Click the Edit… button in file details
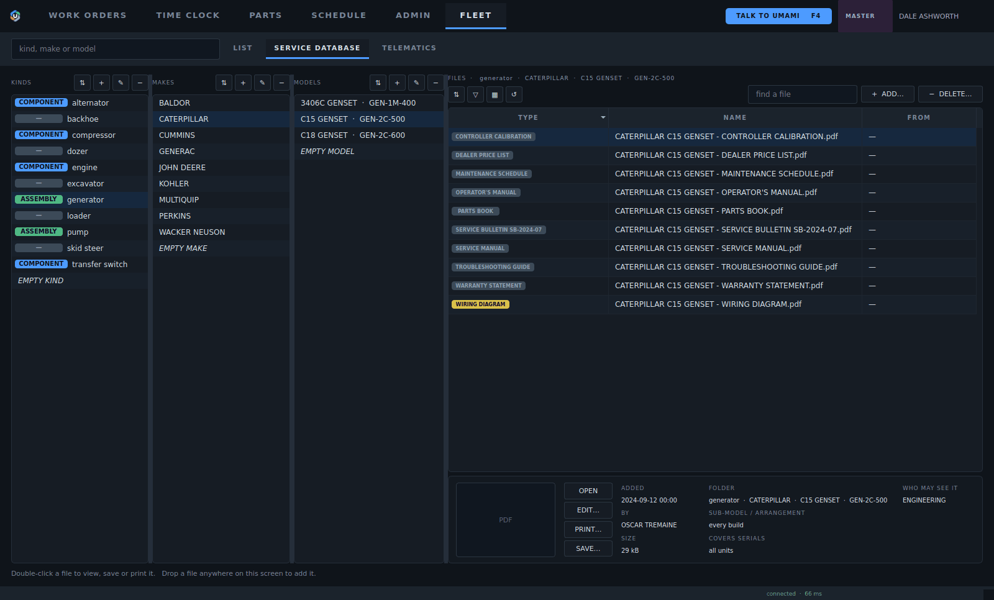 pyautogui.click(x=588, y=511)
